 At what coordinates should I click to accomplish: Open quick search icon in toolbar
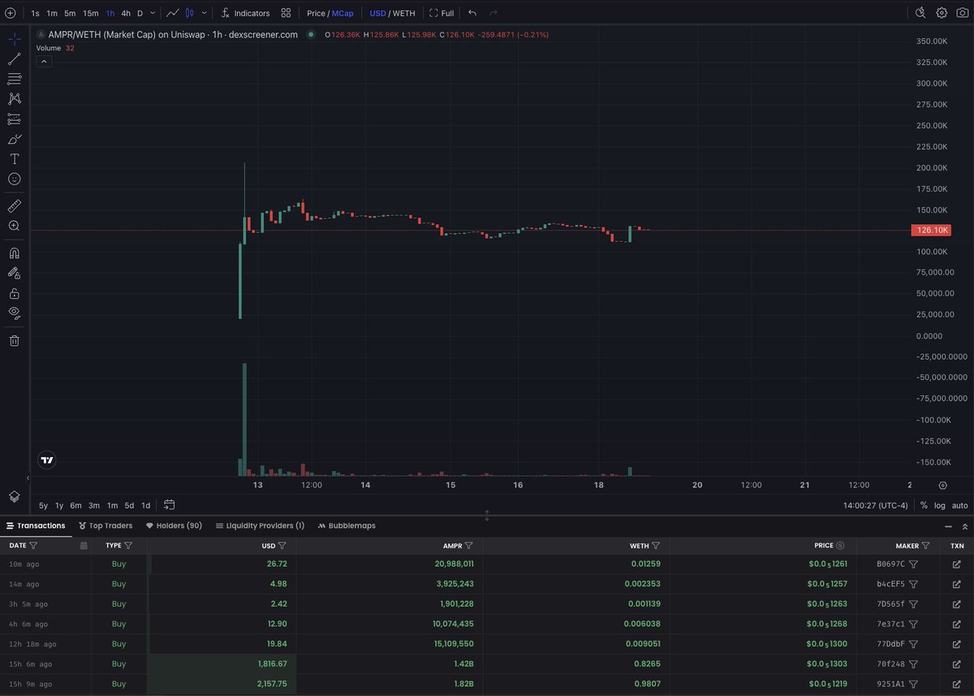(920, 13)
